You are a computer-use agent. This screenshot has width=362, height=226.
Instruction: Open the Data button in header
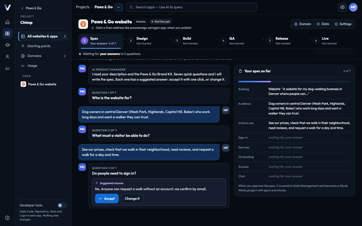(323, 24)
